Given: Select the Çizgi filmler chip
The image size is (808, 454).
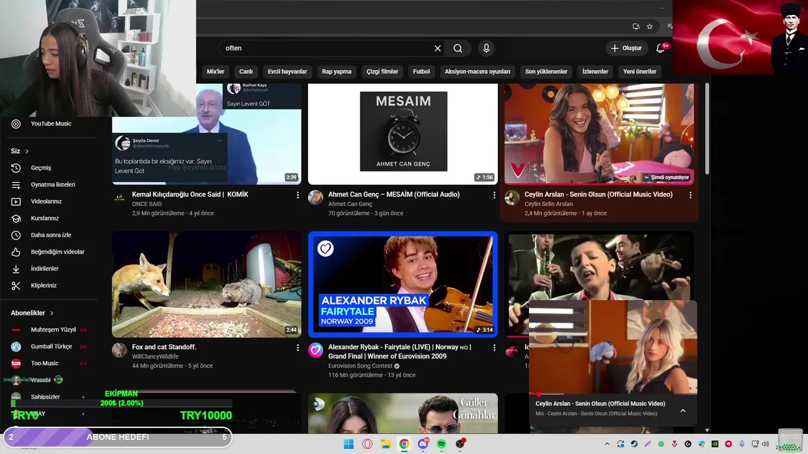Looking at the screenshot, I should [x=383, y=71].
